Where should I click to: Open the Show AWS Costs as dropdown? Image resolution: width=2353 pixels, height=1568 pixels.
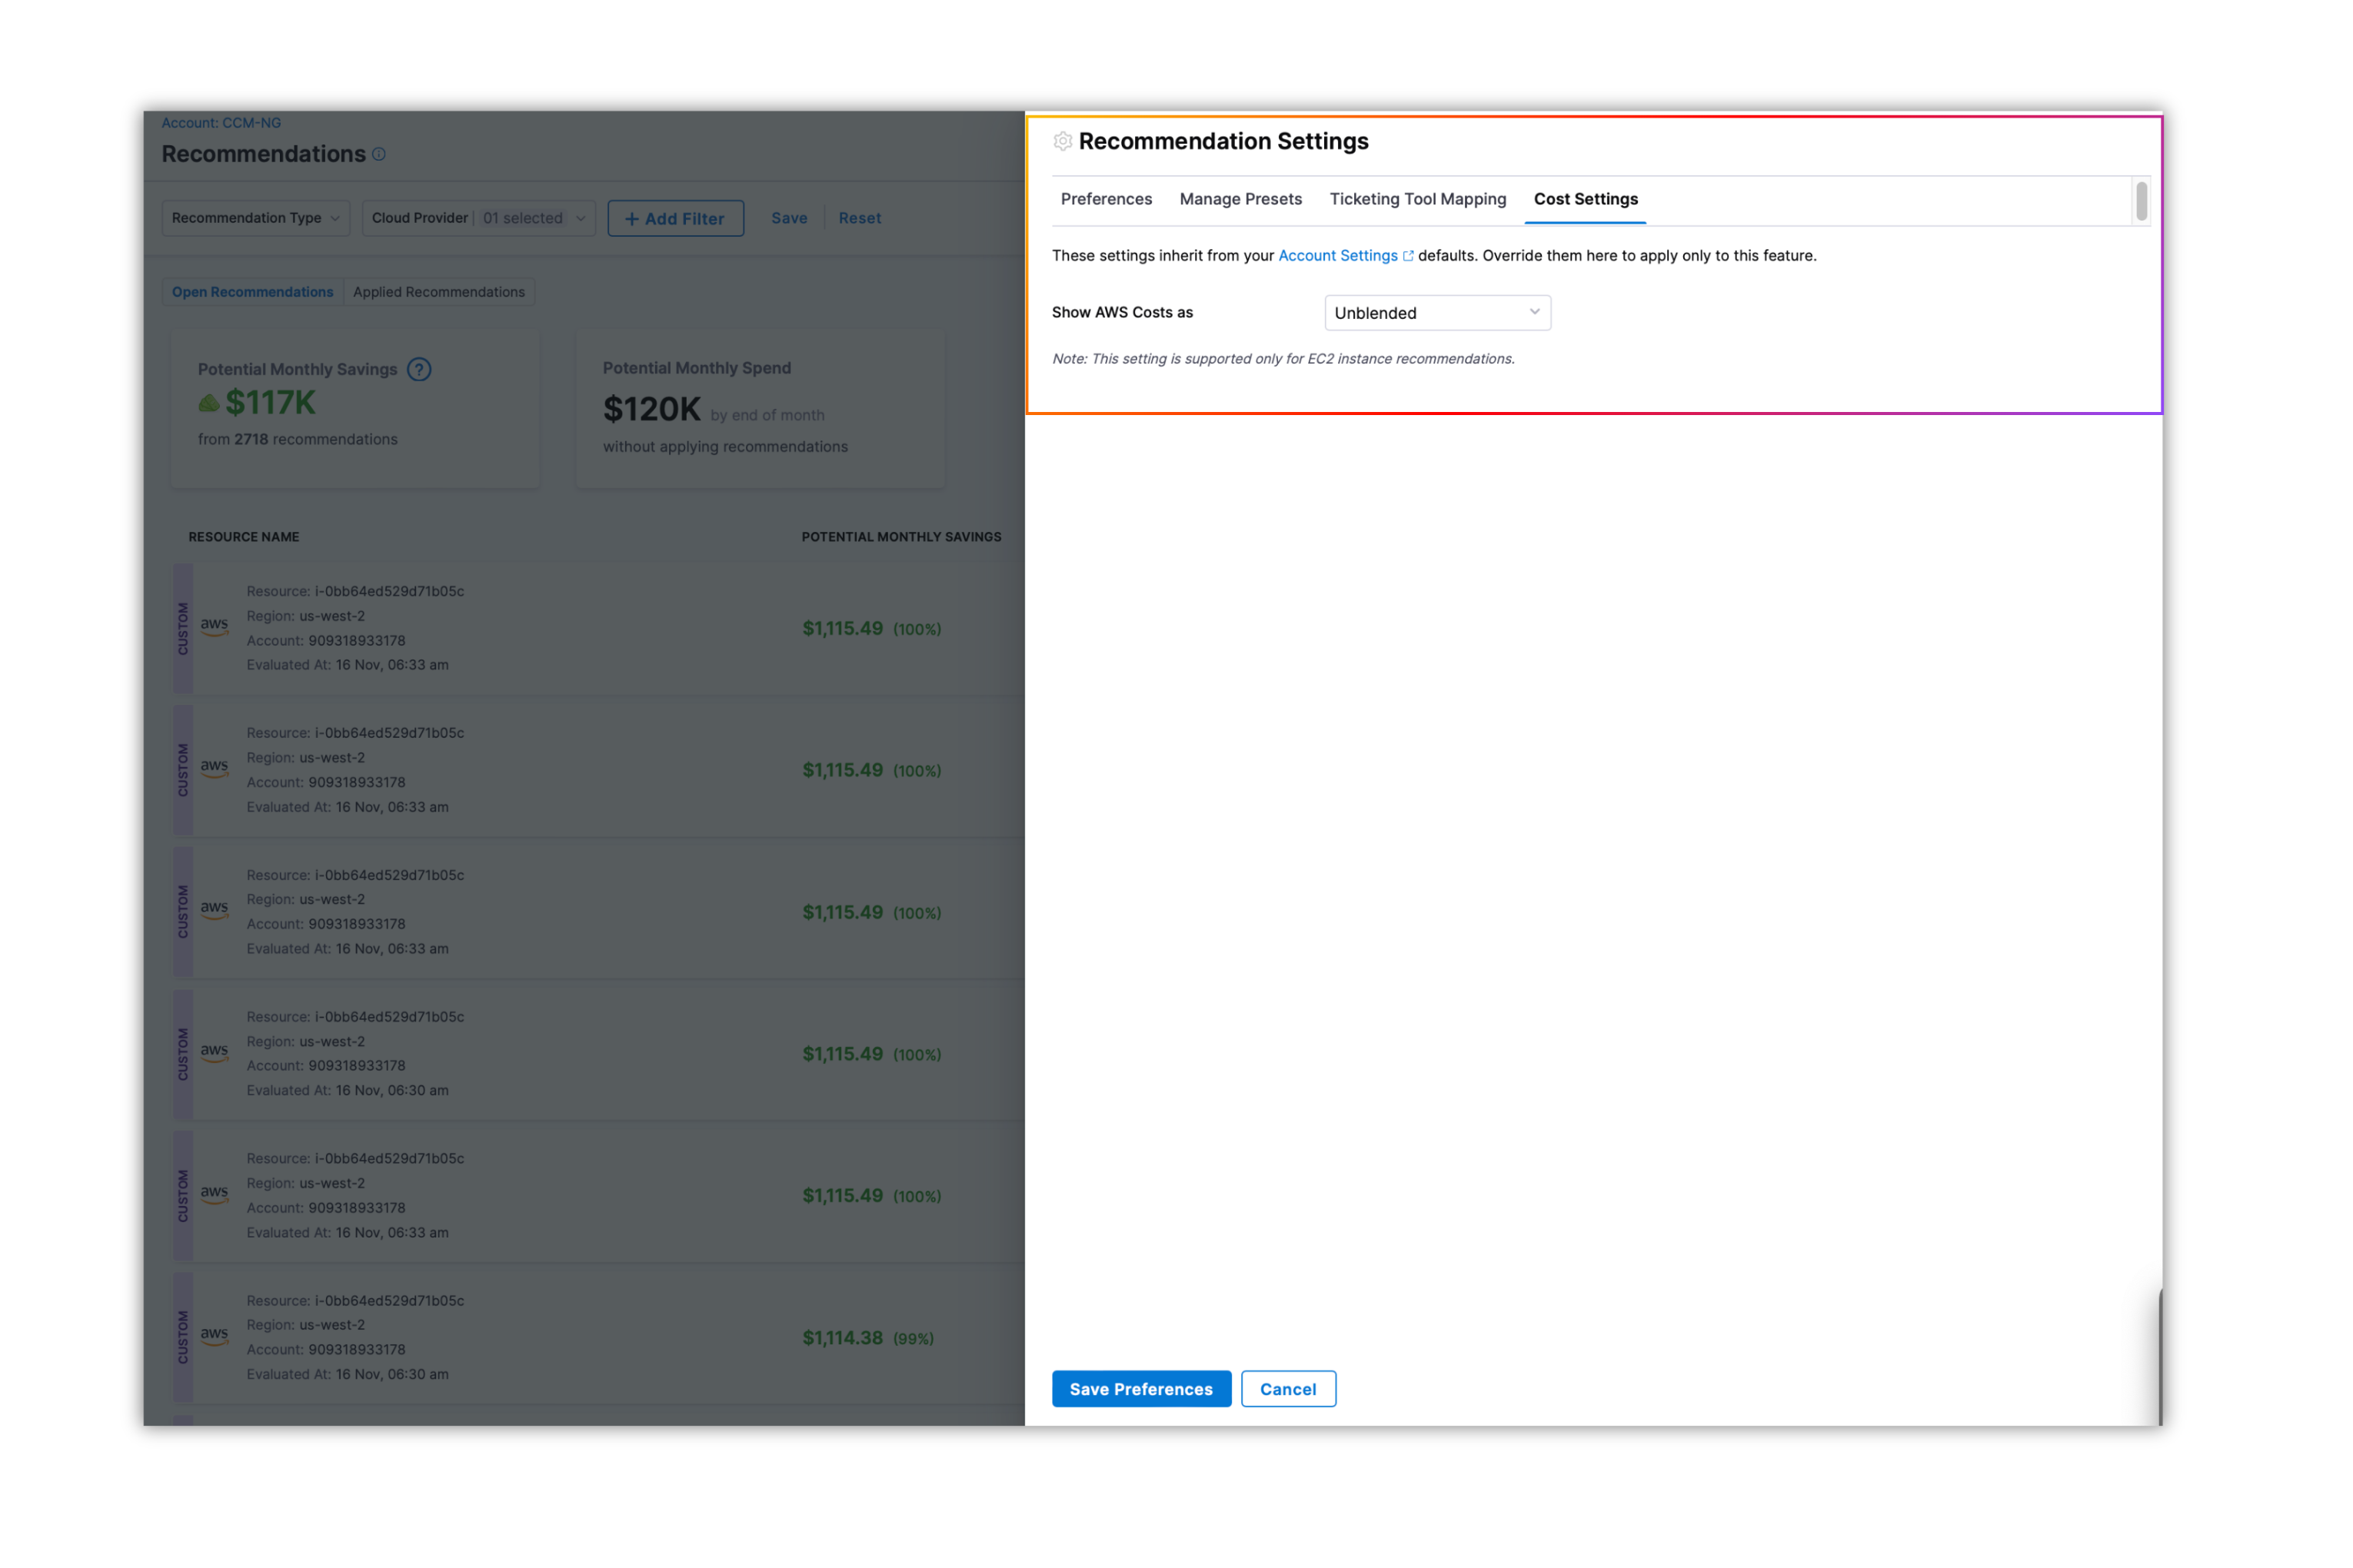(1436, 313)
